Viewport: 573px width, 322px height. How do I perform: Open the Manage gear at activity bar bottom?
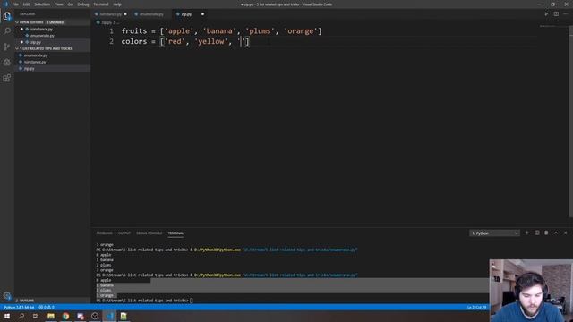click(7, 295)
